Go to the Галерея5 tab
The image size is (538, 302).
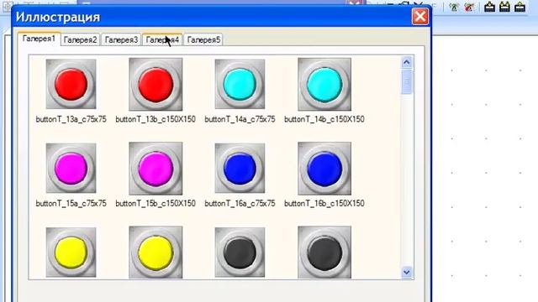point(203,39)
